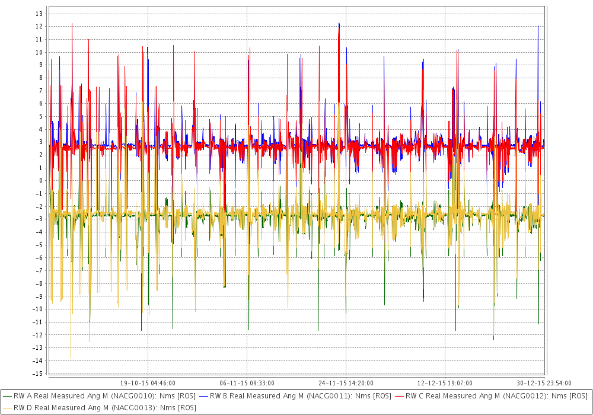Click the y-axis value -7
Screen dimensions: 593x415
click(x=39, y=270)
